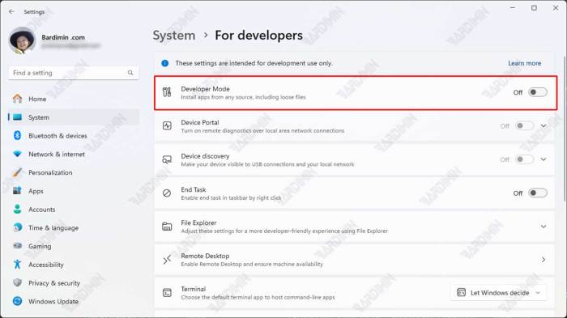Image resolution: width=567 pixels, height=318 pixels.
Task: Click the End Task circle icon
Action: (167, 193)
